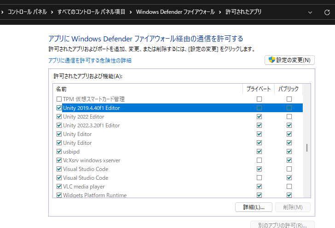Click the 設定の変更(N) button
This screenshot has height=228, width=335.
(x=289, y=60)
